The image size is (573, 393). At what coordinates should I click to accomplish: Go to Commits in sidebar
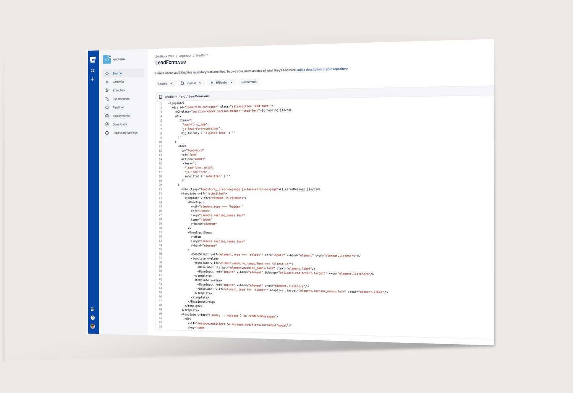(118, 82)
